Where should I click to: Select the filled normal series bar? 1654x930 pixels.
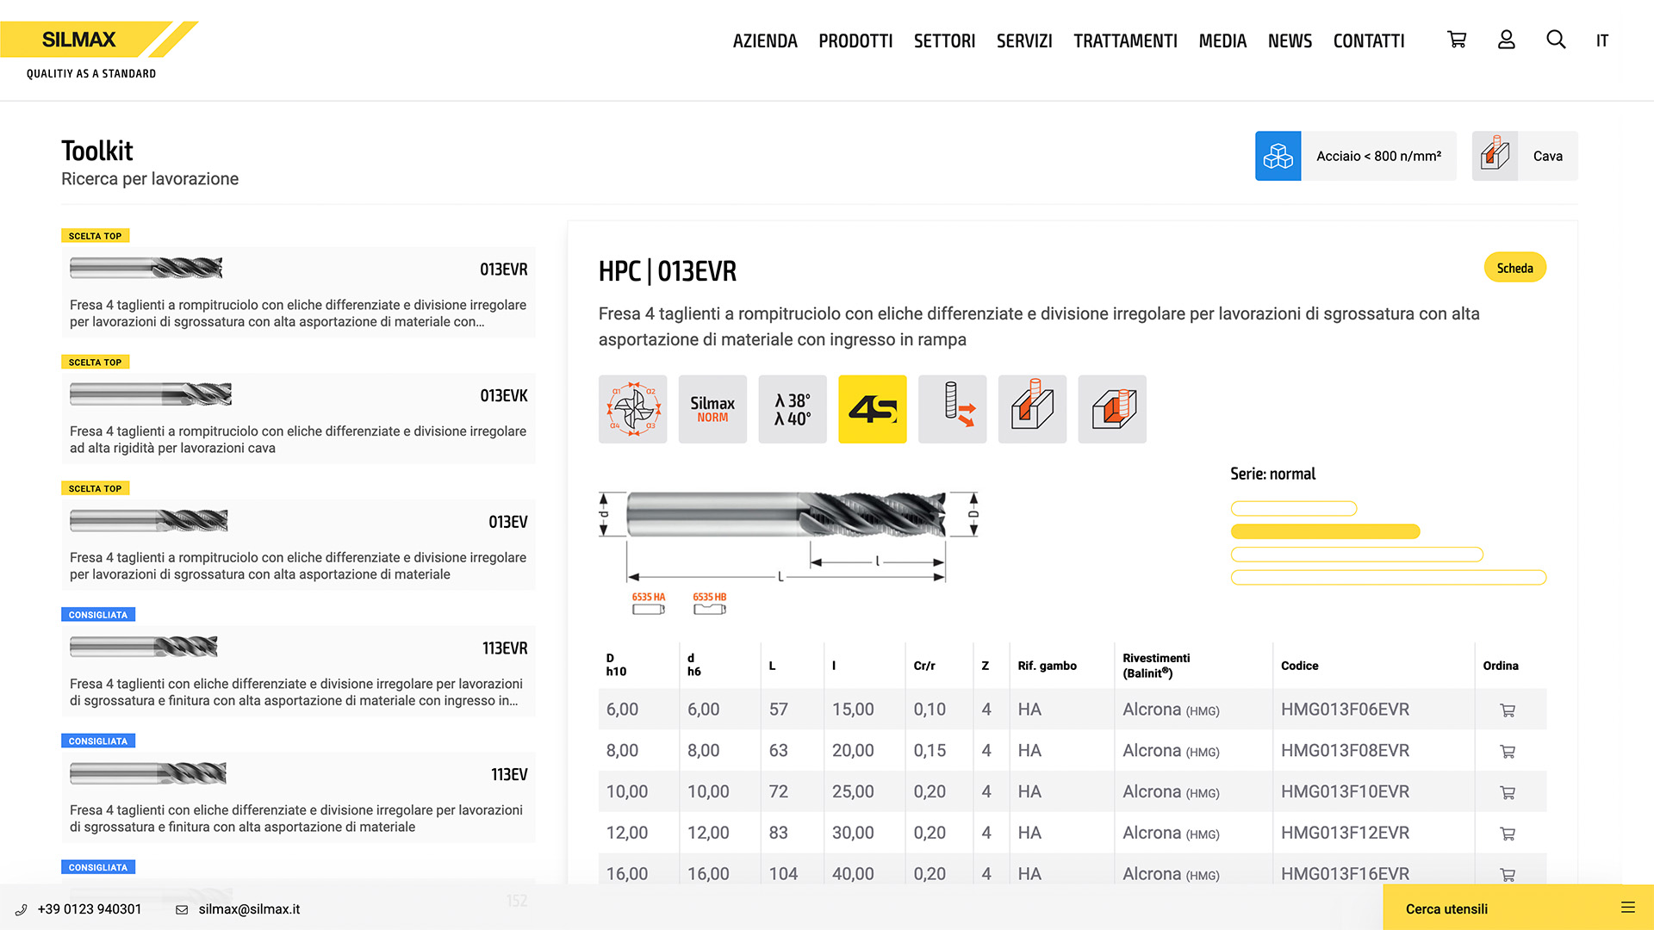(x=1325, y=531)
